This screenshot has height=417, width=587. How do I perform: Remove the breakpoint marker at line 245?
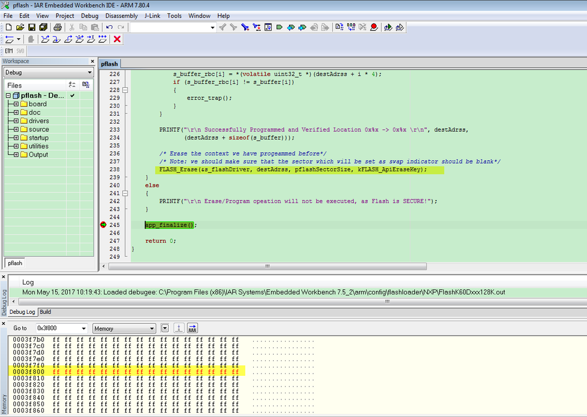(x=103, y=225)
